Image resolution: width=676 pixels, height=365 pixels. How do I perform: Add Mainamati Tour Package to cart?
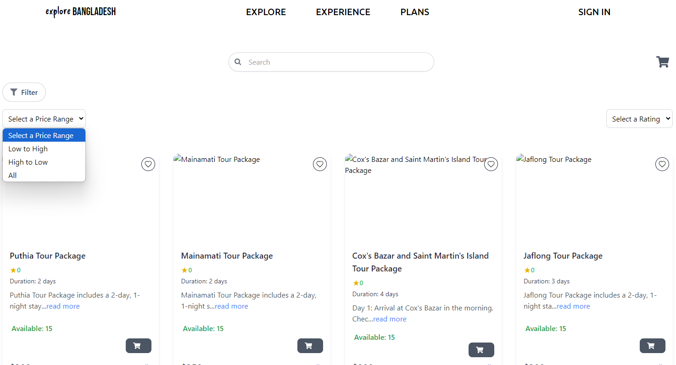tap(310, 345)
